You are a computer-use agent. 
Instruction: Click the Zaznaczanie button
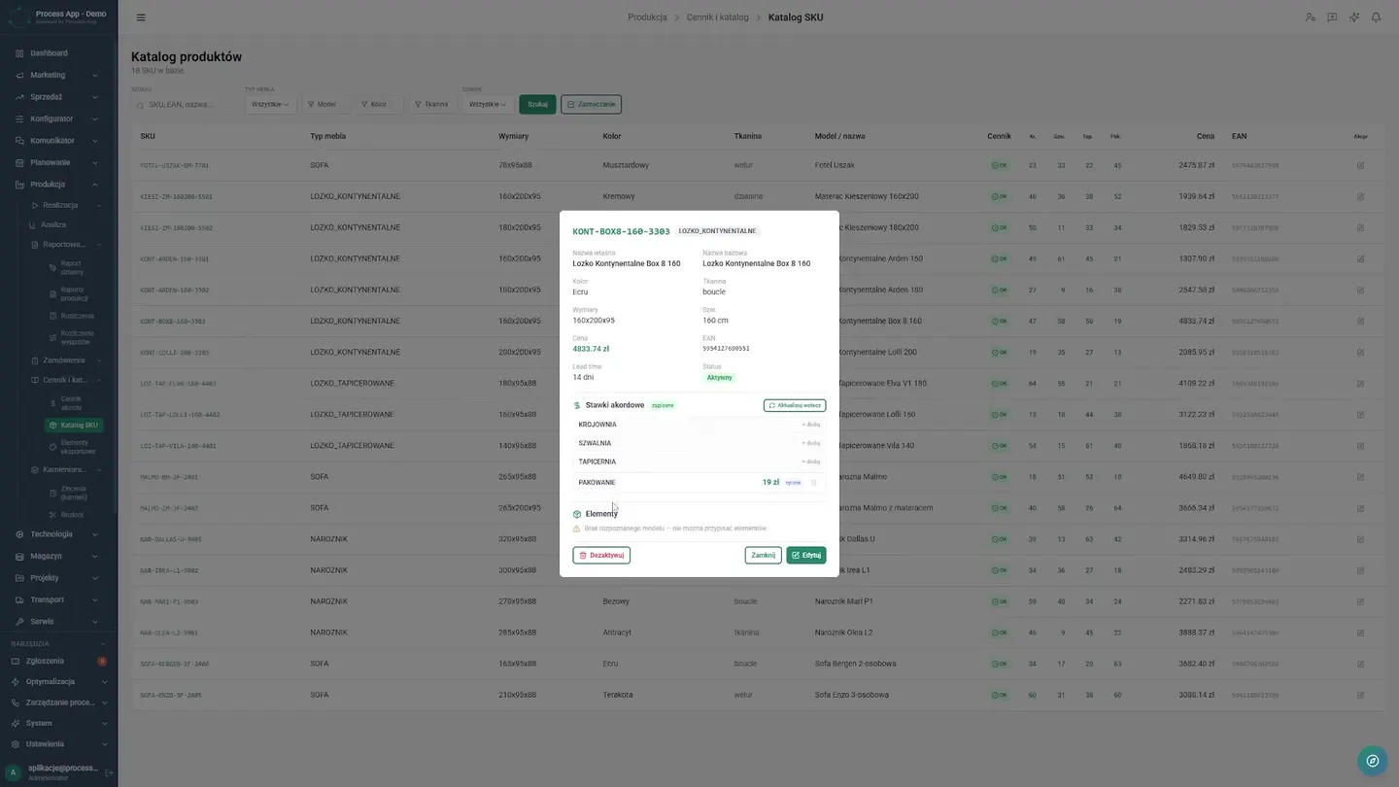tap(591, 104)
